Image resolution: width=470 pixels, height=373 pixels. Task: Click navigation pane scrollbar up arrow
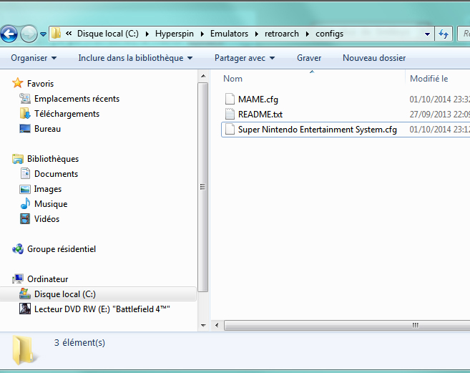tap(203, 76)
